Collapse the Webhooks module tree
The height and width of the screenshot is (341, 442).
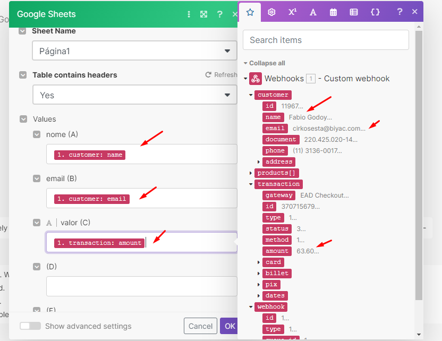[x=245, y=79]
